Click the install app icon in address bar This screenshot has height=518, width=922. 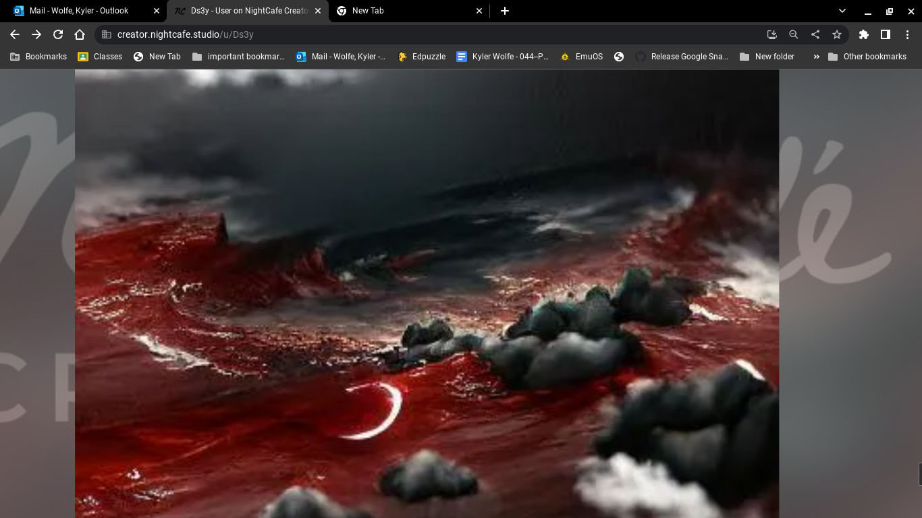click(772, 34)
